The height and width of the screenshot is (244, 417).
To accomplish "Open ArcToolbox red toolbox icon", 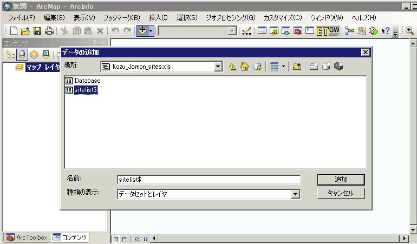I will tap(298, 31).
